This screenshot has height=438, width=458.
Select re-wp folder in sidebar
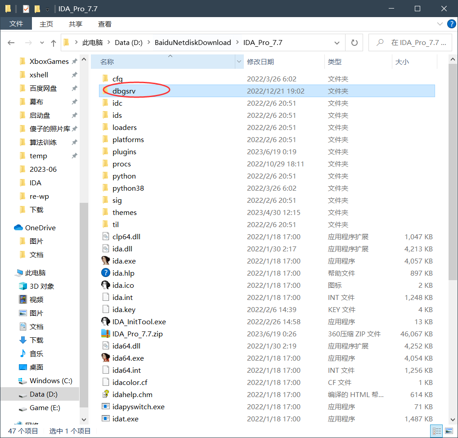point(39,196)
